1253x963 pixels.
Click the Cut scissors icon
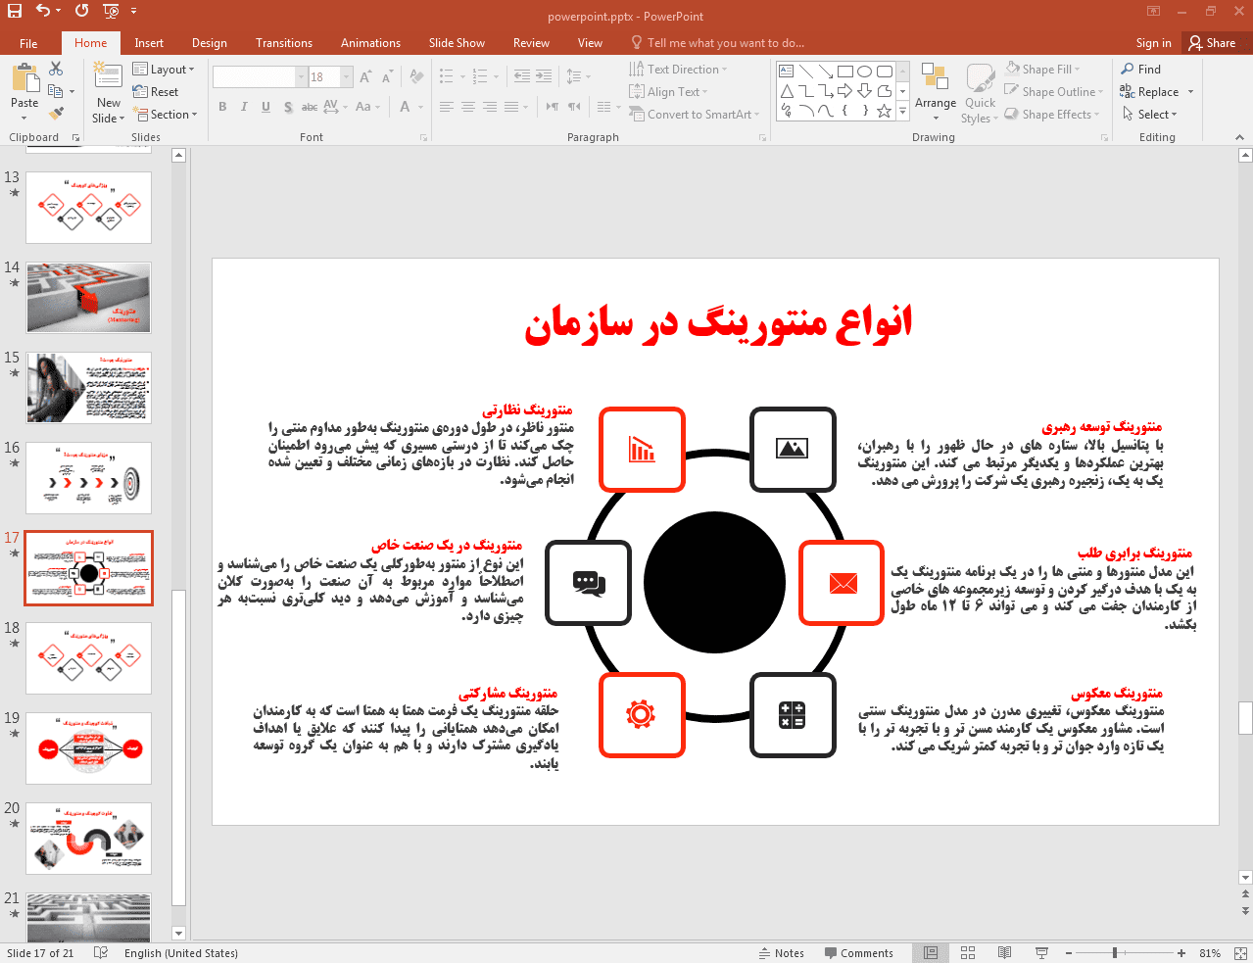[x=56, y=69]
